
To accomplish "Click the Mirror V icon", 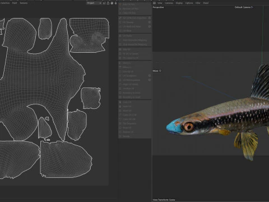I will [x=120, y=67].
